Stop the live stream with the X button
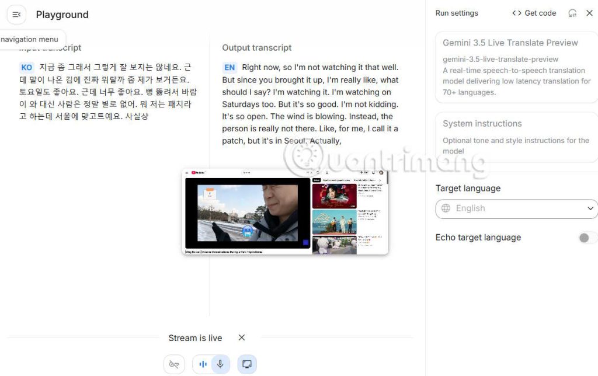 tap(241, 337)
